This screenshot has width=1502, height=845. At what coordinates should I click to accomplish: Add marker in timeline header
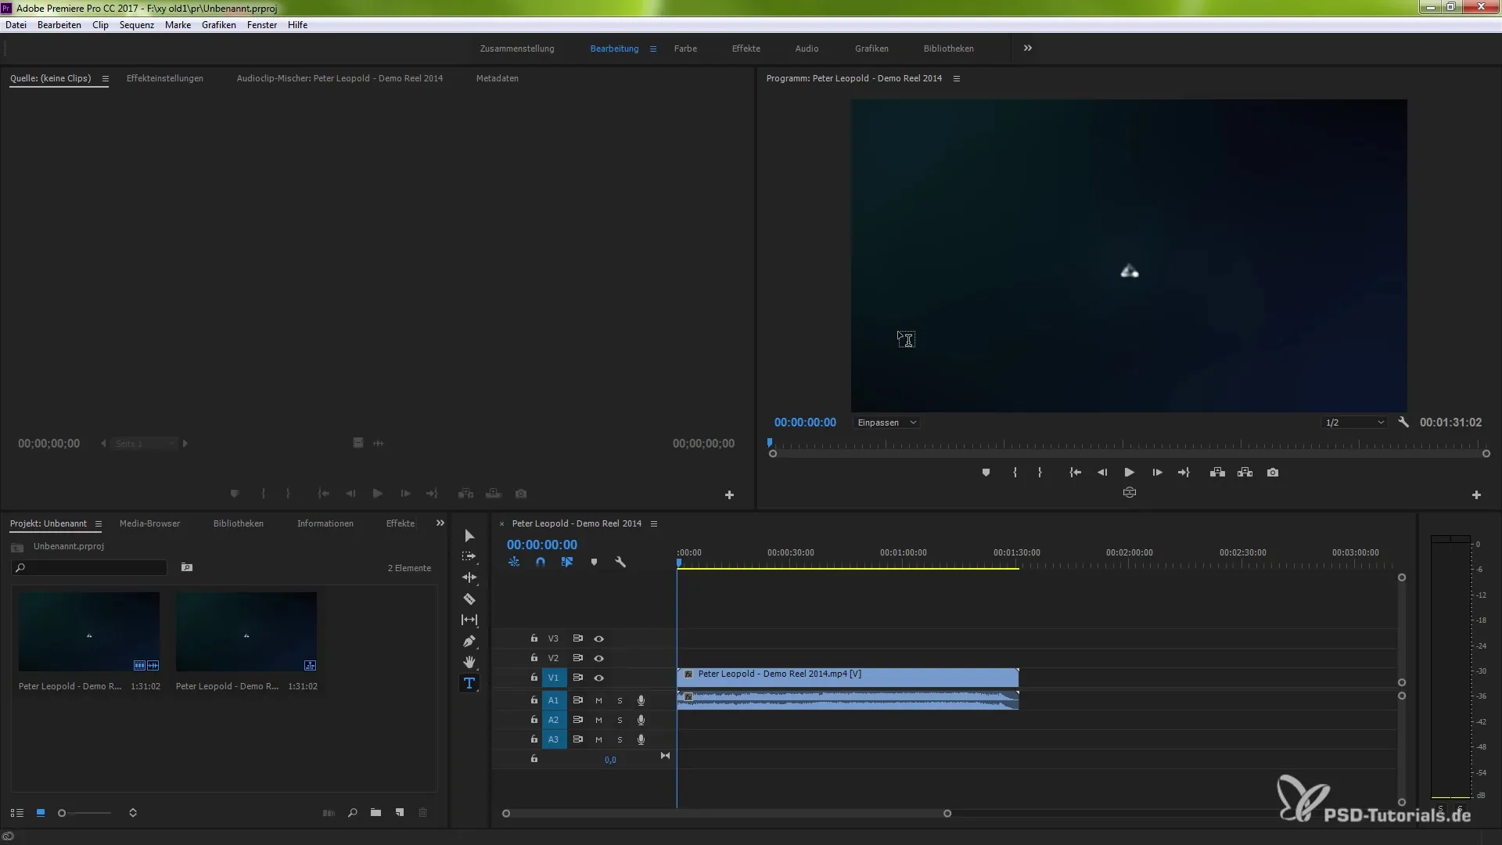coord(594,562)
